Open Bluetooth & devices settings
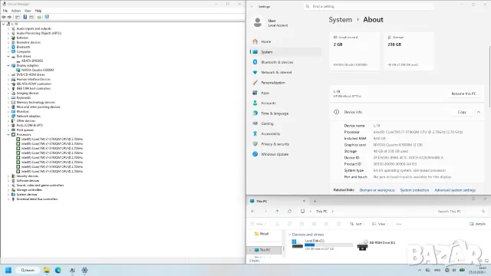 (277, 62)
